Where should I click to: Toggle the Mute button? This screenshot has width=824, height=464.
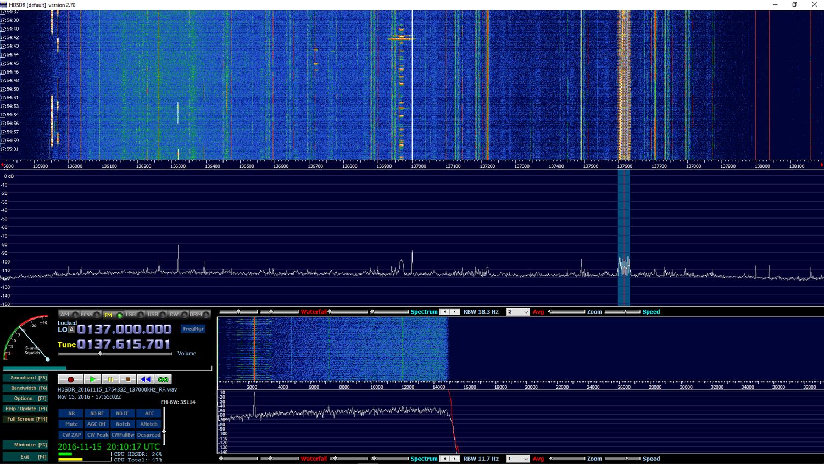[x=71, y=424]
